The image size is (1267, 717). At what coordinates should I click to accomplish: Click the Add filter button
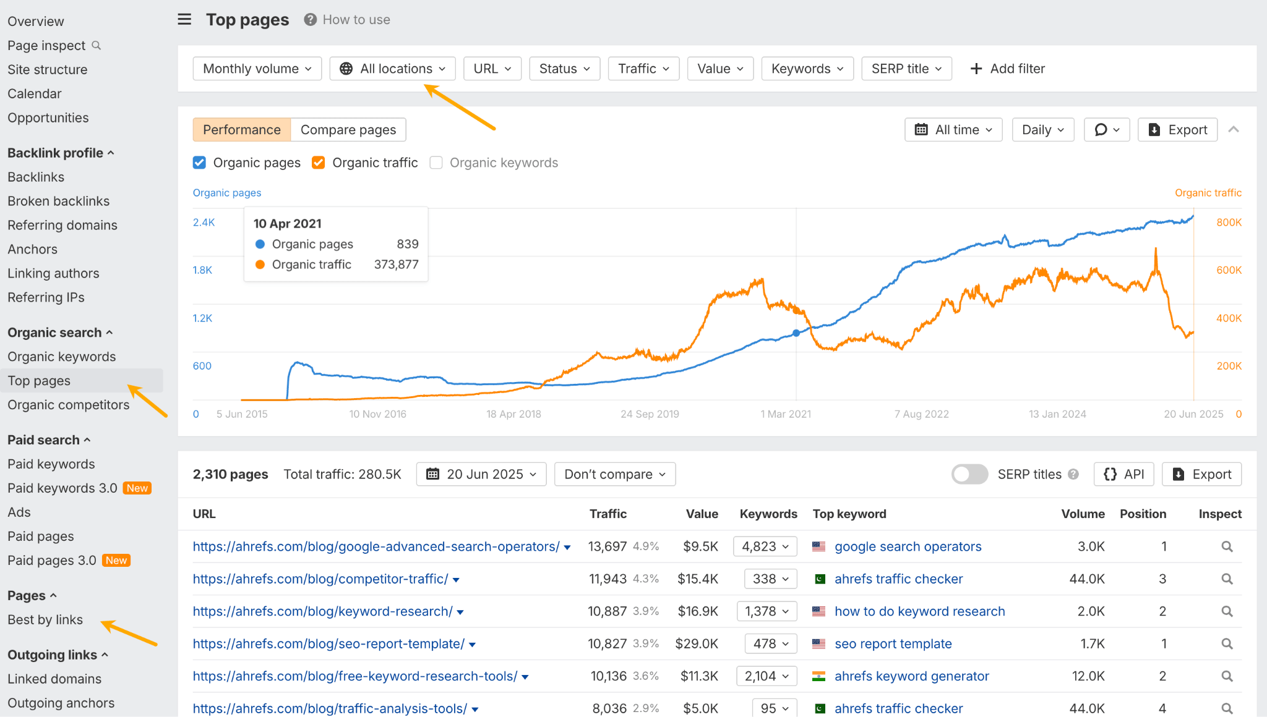[1007, 69]
